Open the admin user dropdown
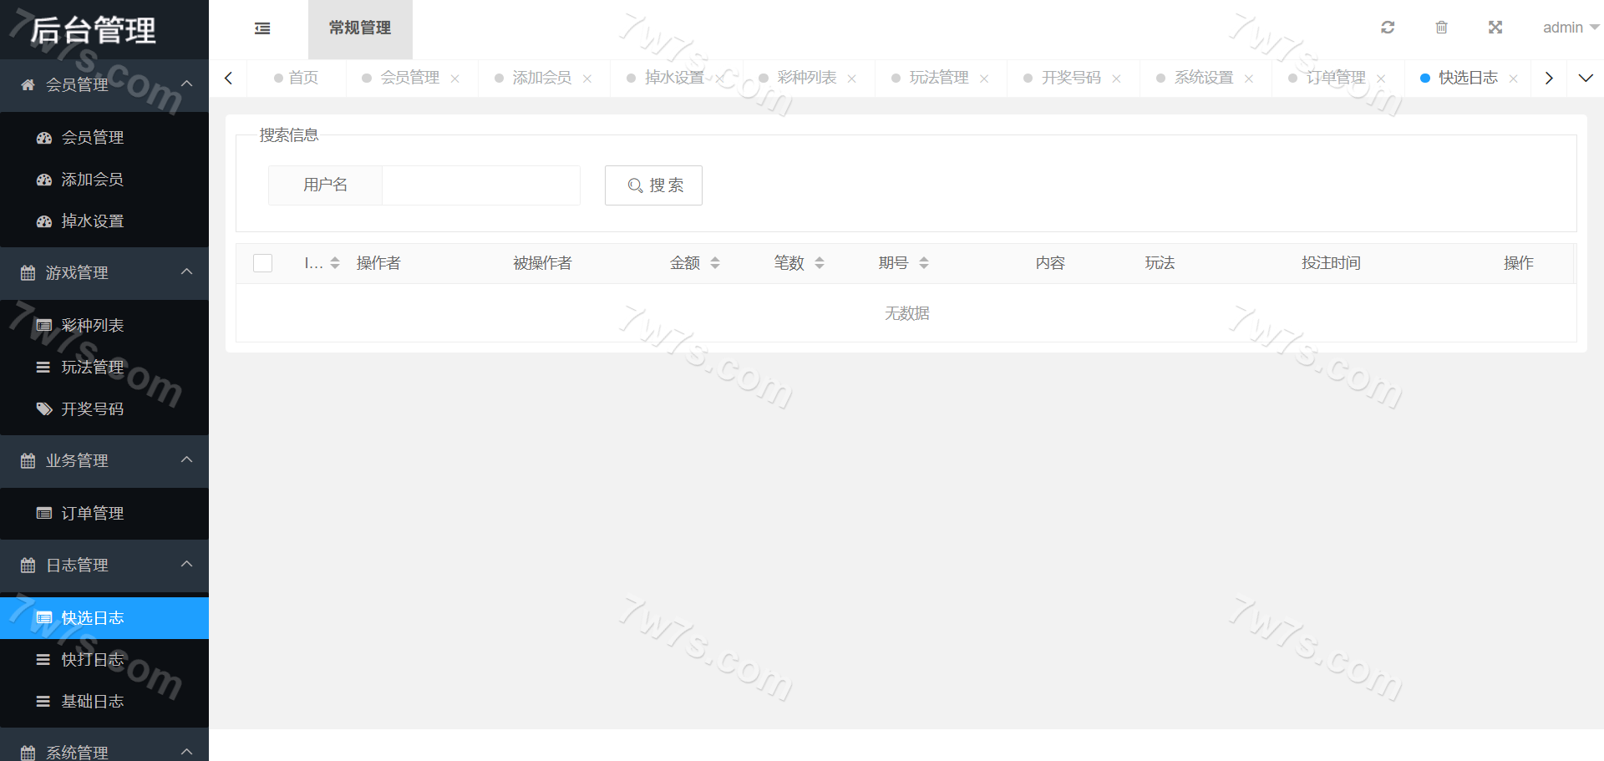Image resolution: width=1604 pixels, height=761 pixels. click(1570, 28)
